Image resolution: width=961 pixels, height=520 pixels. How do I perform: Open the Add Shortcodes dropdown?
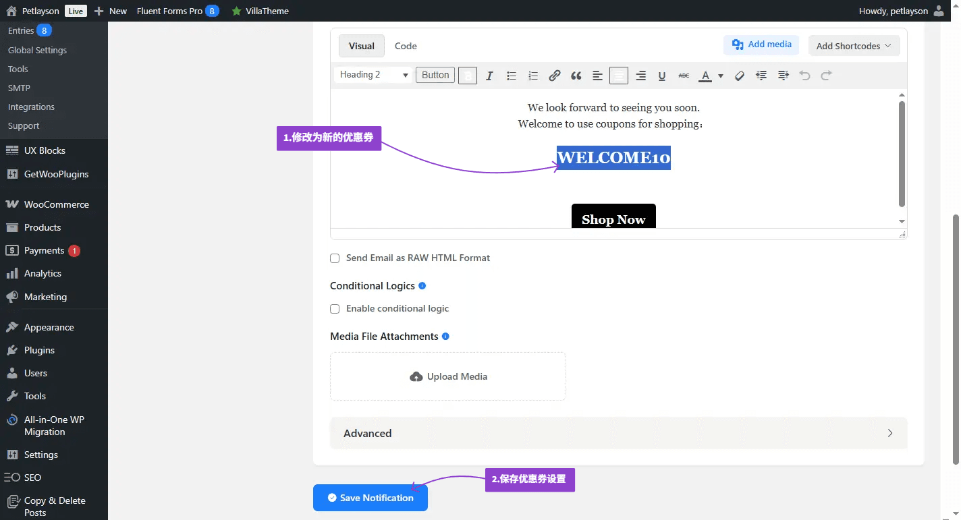(x=854, y=46)
